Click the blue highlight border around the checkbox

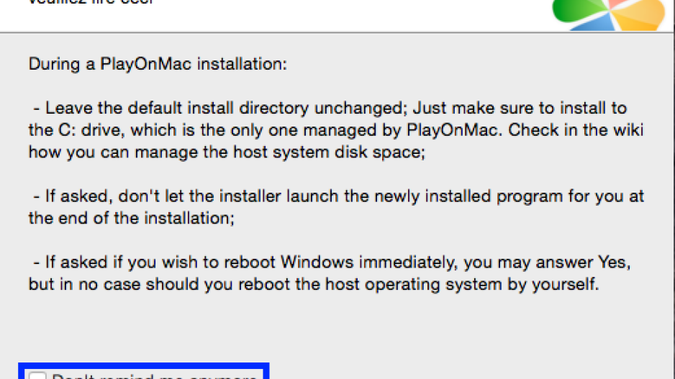click(144, 365)
